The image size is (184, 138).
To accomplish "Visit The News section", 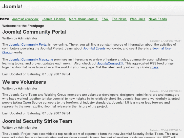I will 119,19.
